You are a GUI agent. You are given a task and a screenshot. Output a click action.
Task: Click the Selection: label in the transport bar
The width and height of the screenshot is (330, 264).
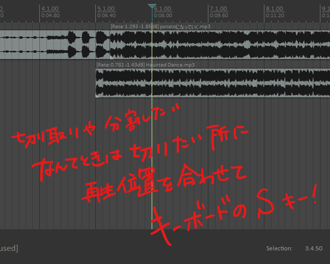[x=280, y=248]
